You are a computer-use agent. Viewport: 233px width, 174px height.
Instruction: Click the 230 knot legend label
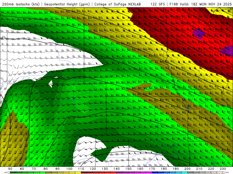pyautogui.click(x=223, y=169)
